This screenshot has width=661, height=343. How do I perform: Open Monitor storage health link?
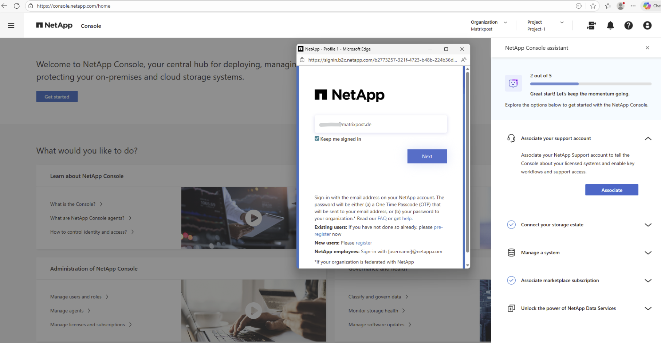click(377, 311)
